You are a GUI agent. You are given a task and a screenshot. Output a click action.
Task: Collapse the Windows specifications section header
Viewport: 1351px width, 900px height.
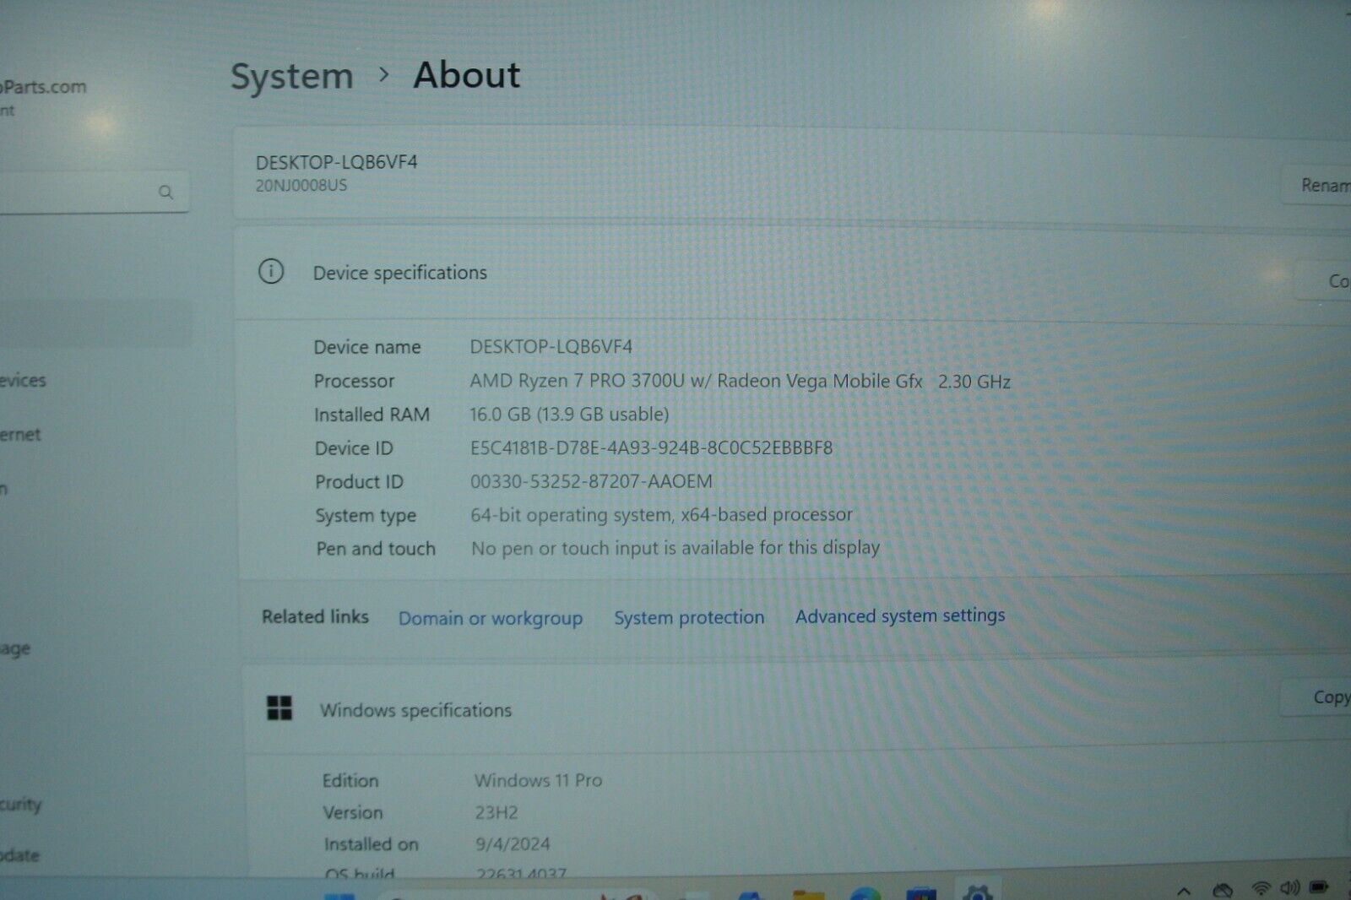(798, 709)
